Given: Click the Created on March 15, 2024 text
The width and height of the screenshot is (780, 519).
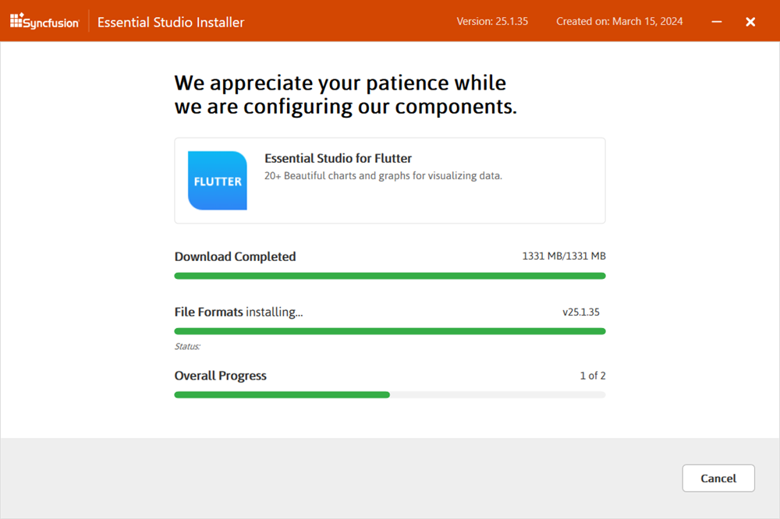Looking at the screenshot, I should (619, 21).
